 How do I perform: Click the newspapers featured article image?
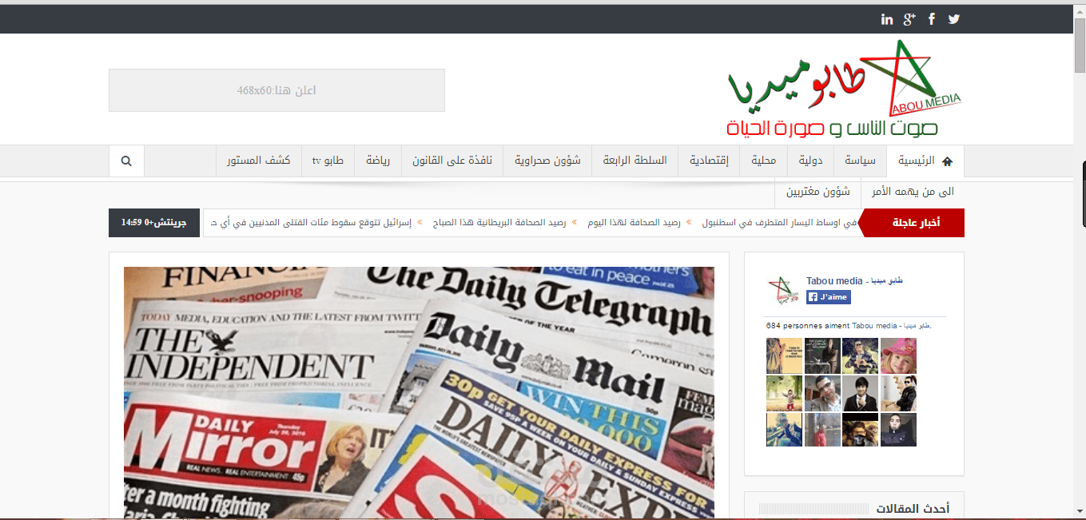[419, 393]
